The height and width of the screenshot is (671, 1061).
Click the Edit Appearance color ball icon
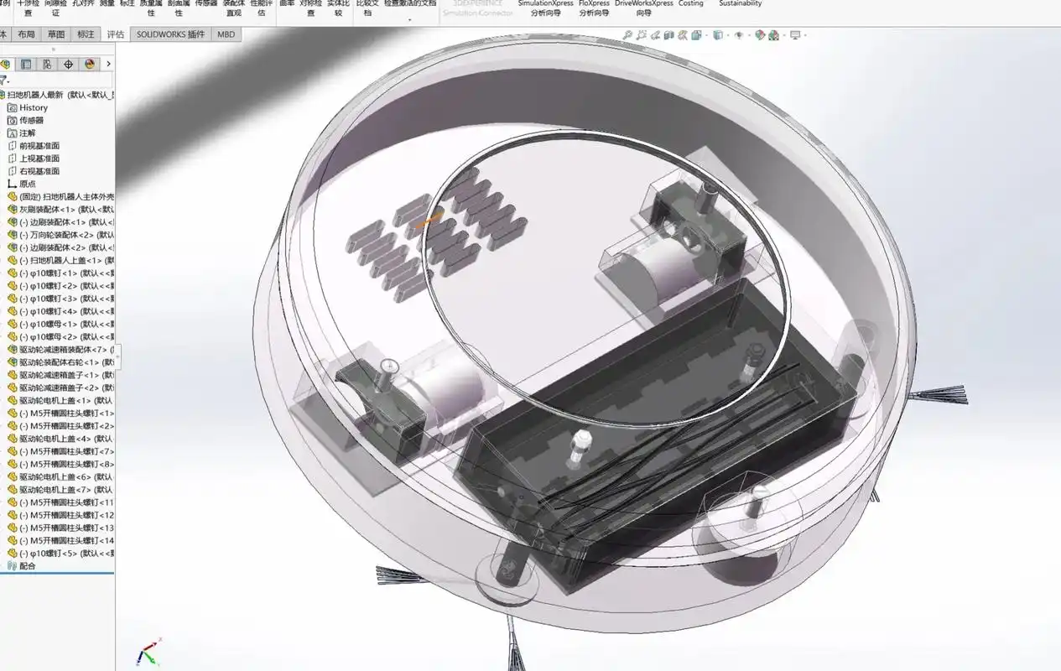point(759,35)
